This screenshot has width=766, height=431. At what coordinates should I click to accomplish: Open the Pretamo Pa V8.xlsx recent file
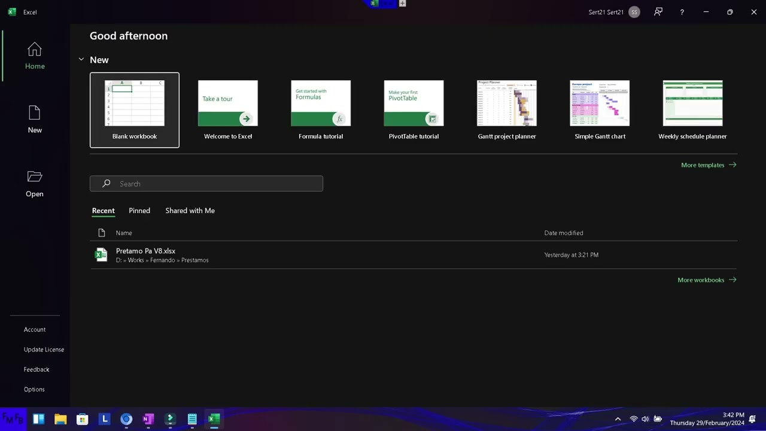pyautogui.click(x=414, y=255)
